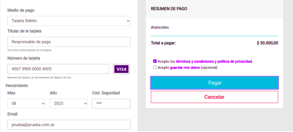
Task: Click the Total a pagar amount
Action: [x=267, y=43]
